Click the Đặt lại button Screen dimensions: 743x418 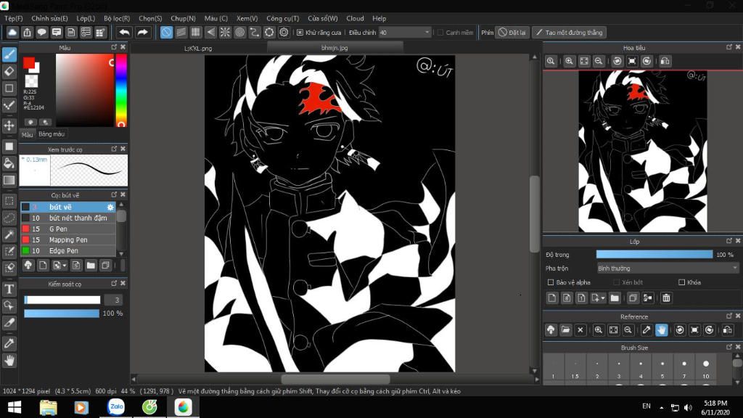click(512, 33)
